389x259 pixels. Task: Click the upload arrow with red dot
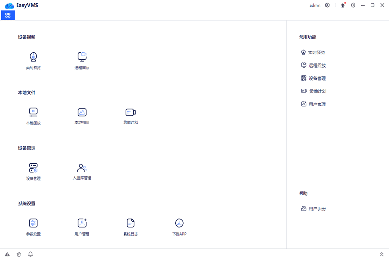(343, 5)
